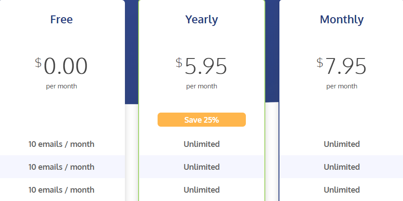Click the 7.95 monthly price amount
The image size is (403, 201).
(x=346, y=66)
